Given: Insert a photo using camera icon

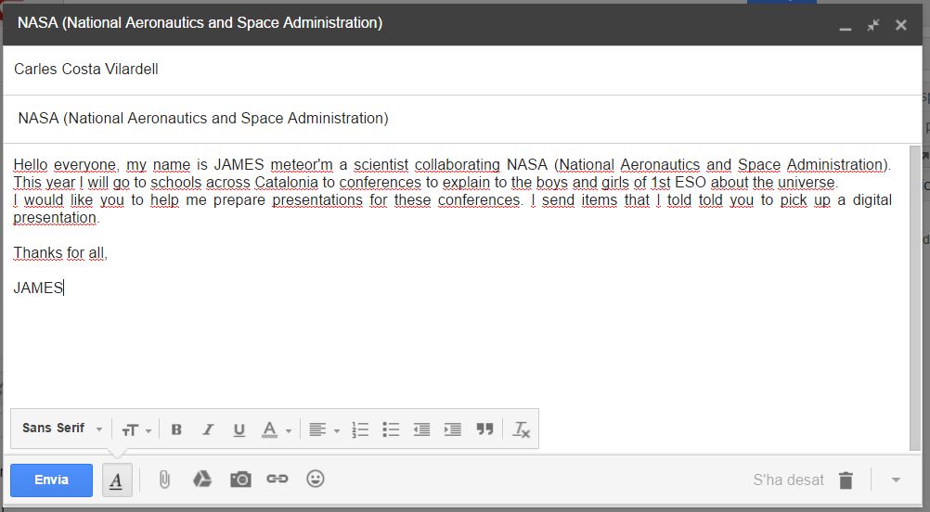Looking at the screenshot, I should (240, 480).
